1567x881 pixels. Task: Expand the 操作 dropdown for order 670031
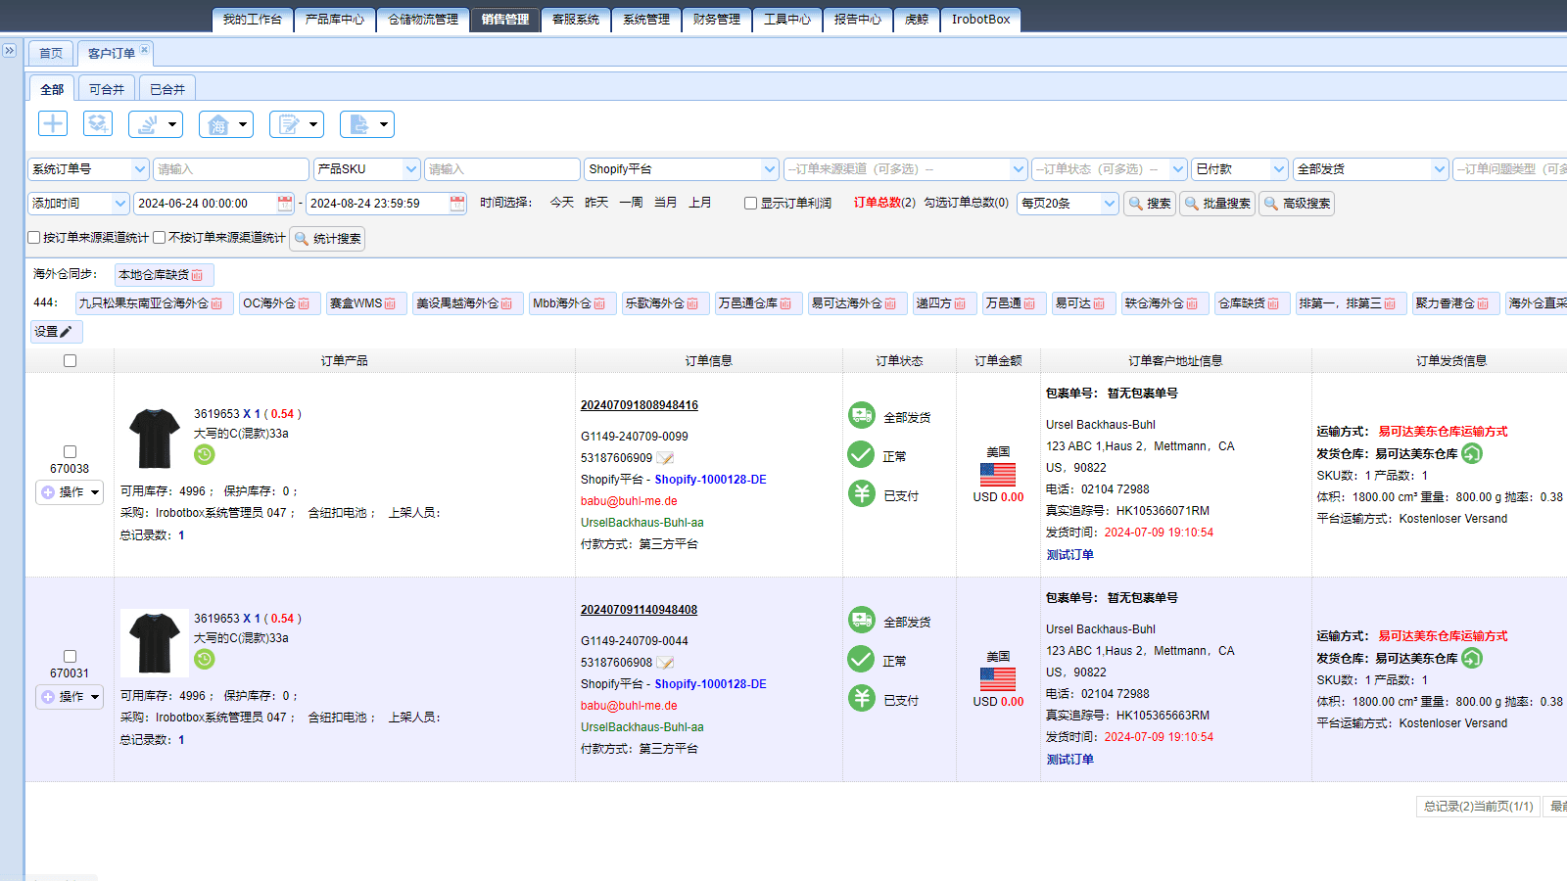[x=70, y=697]
